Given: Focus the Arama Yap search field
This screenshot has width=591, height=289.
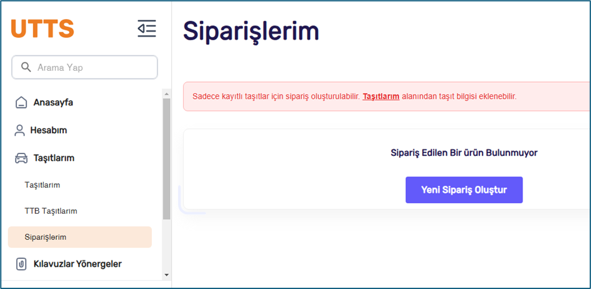Looking at the screenshot, I should tap(85, 67).
